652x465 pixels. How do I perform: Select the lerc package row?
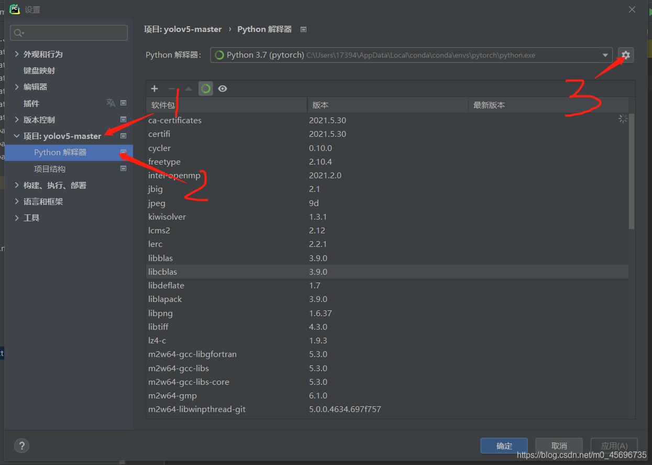click(x=387, y=244)
